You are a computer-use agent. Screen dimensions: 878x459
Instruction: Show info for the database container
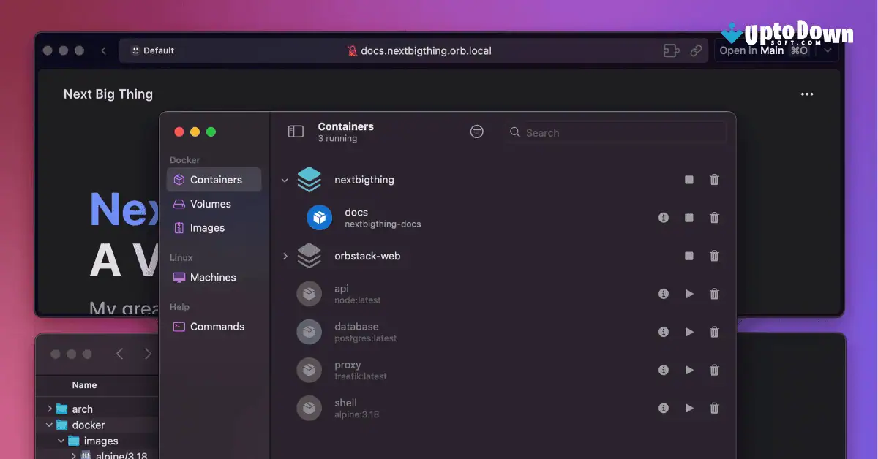point(664,331)
